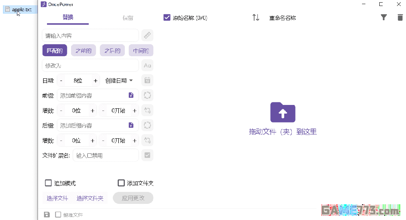
Task: Click the ruler edit icon beside the search field
Action: coord(147,35)
